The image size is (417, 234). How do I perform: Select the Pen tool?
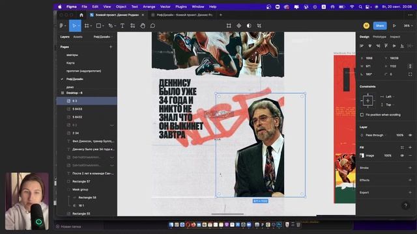pos(110,26)
